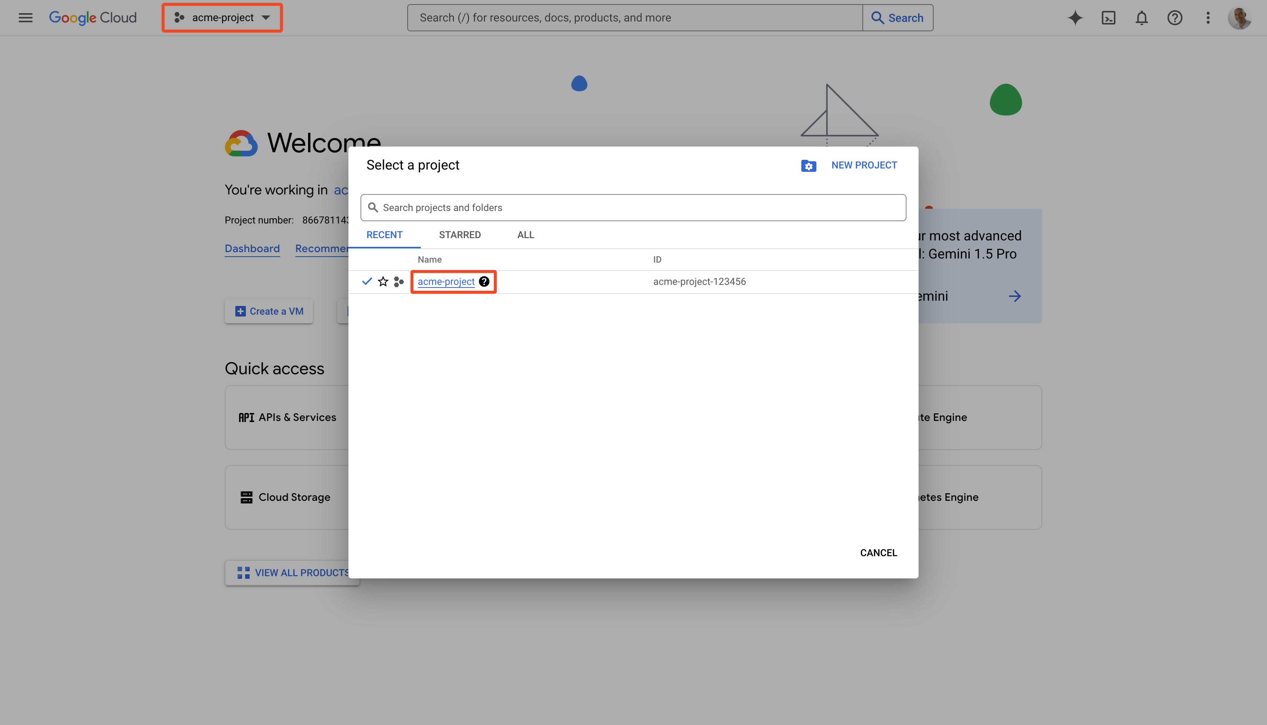The image size is (1267, 725).
Task: Click the checkmark in the acme-project row
Action: (x=367, y=281)
